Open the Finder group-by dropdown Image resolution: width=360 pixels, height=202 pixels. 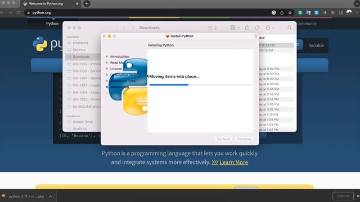pos(235,27)
